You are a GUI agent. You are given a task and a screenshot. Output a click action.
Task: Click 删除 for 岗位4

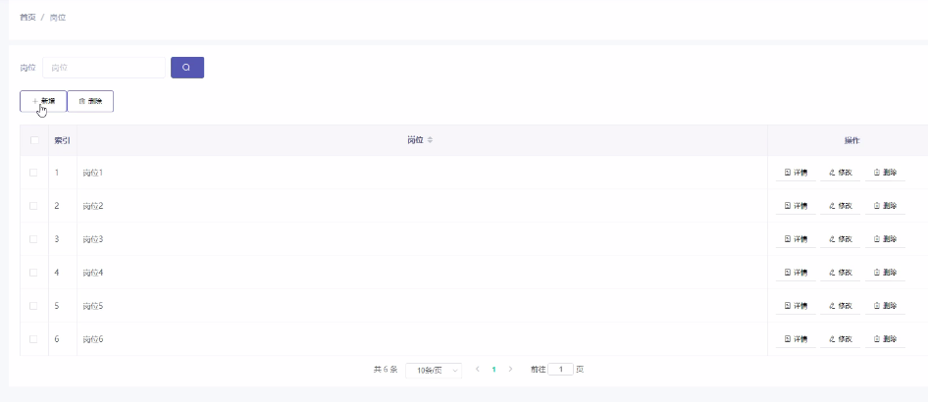coord(886,273)
